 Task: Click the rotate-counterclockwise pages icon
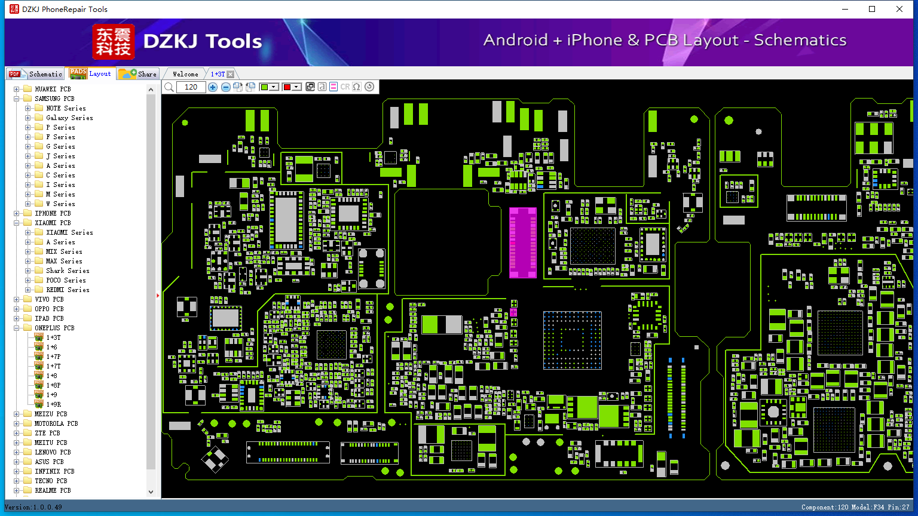pyautogui.click(x=250, y=87)
